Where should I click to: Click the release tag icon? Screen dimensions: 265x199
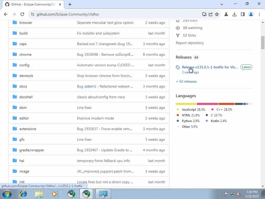tap(178, 68)
